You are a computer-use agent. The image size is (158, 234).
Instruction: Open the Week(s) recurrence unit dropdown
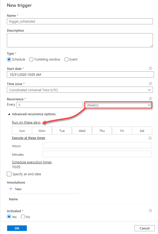click(118, 105)
